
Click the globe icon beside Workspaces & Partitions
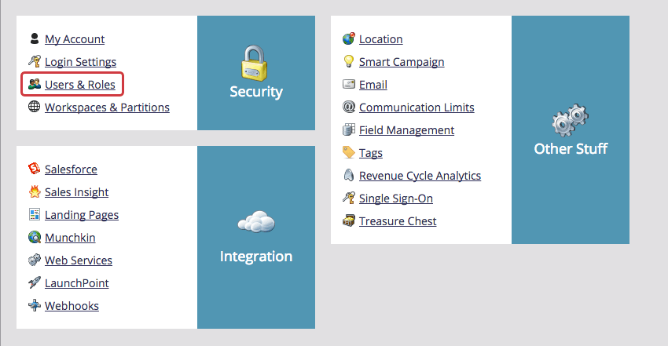click(x=34, y=107)
